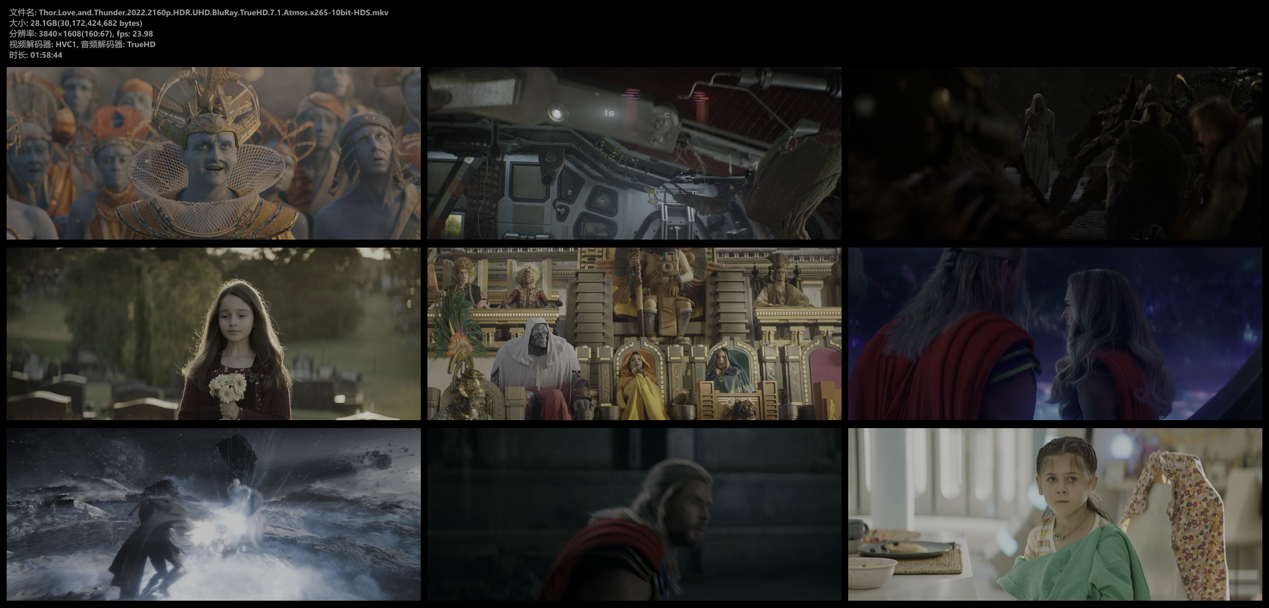Select the thumbnail of the girl in the green robe
Screen dimensions: 1269x608
pyautogui.click(x=1055, y=514)
